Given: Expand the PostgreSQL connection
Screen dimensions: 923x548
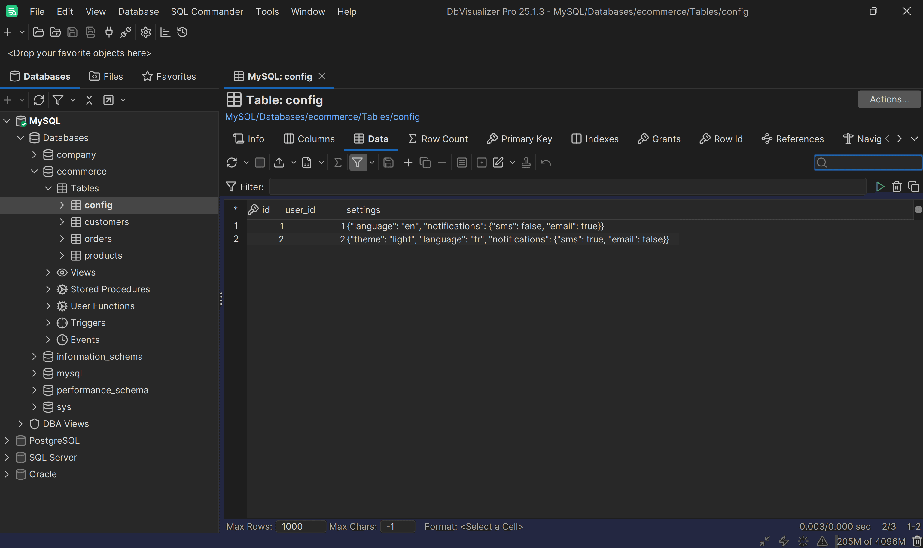Looking at the screenshot, I should [7, 440].
